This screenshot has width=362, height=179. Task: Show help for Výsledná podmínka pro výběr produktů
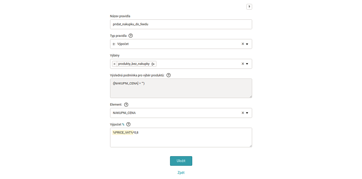pyautogui.click(x=169, y=75)
